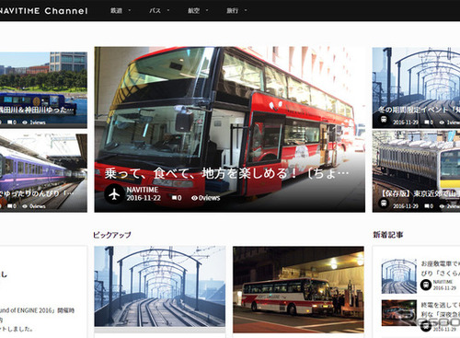Viewport: 460px width, 338px height.
Task: Click comment icon on the 【保存版】 card
Action: [x=427, y=206]
